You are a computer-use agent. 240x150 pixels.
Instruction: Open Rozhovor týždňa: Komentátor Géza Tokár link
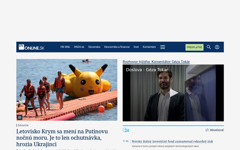156,62
